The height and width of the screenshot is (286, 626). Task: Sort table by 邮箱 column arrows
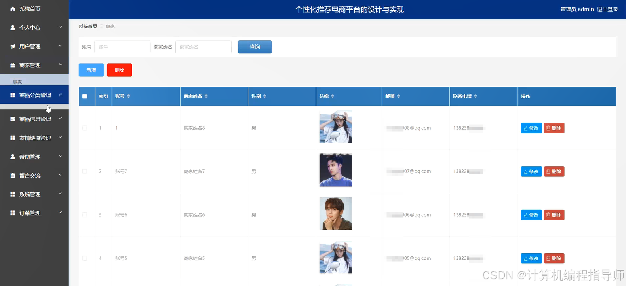click(x=398, y=96)
